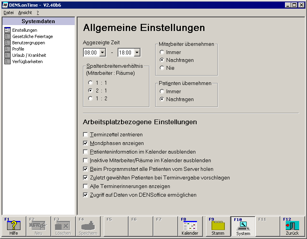The width and height of the screenshot is (307, 239).
Task: Click the 08:00 start time field
Action: pyautogui.click(x=92, y=53)
